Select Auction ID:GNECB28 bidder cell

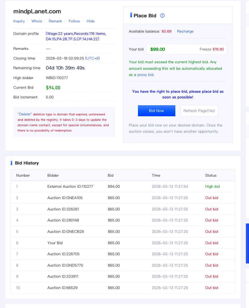pos(65,232)
